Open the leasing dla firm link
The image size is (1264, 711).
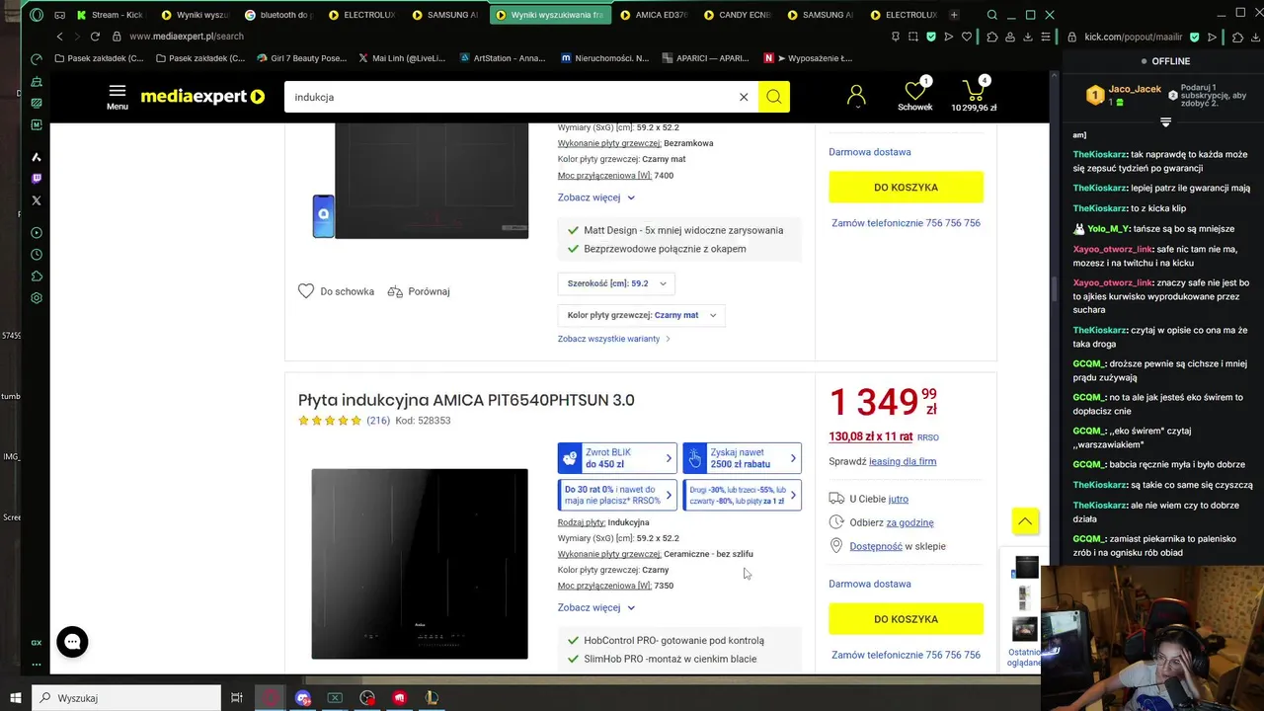903,461
